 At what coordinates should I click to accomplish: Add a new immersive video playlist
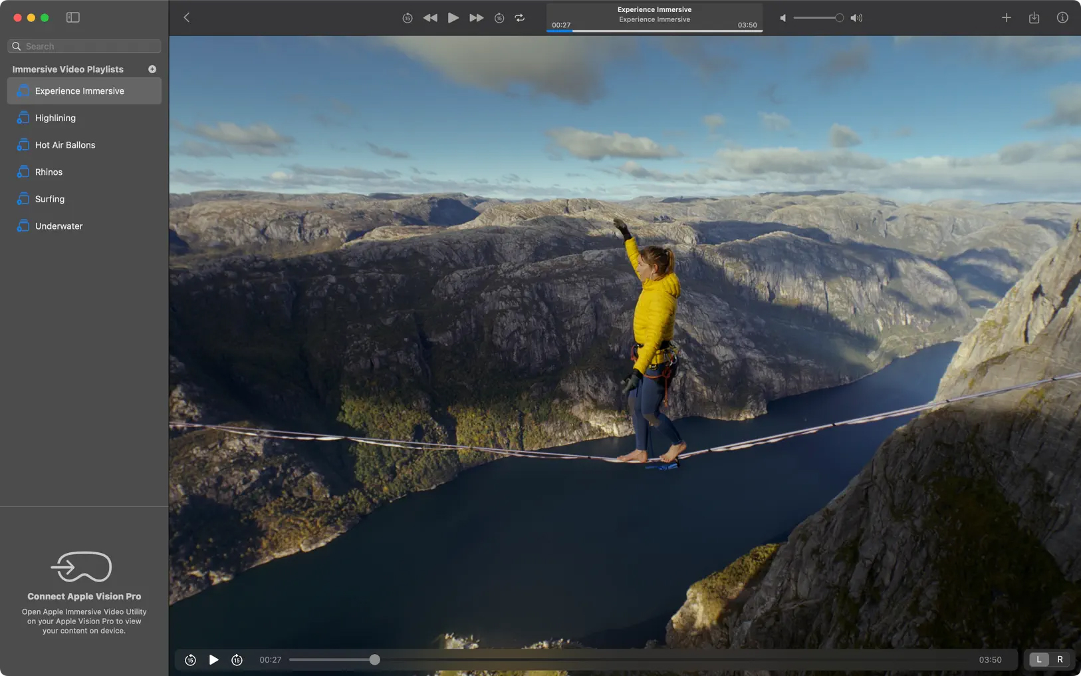(x=152, y=69)
